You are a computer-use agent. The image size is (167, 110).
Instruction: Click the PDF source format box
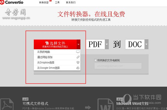[95, 44]
